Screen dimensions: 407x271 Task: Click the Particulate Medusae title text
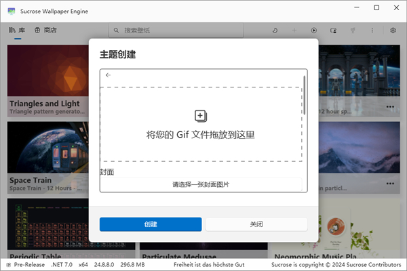(x=179, y=256)
